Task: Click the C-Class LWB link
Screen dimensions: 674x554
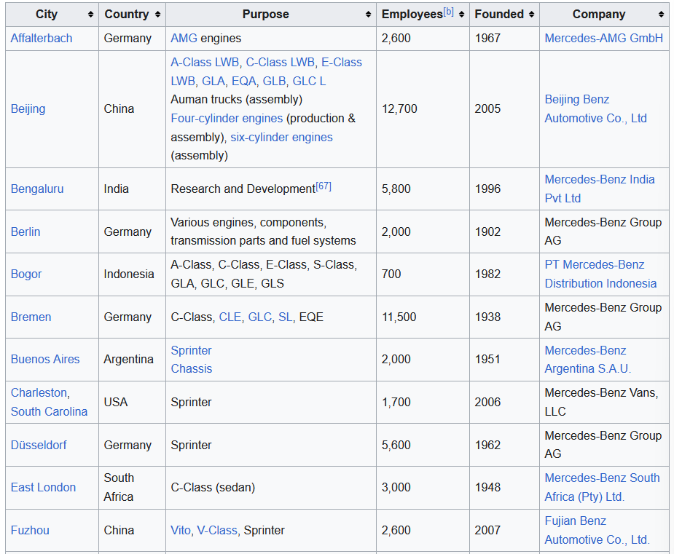Action: pos(280,63)
